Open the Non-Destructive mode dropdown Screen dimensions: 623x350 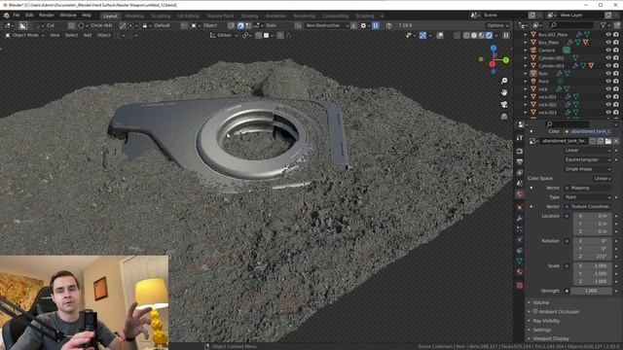[x=327, y=25]
